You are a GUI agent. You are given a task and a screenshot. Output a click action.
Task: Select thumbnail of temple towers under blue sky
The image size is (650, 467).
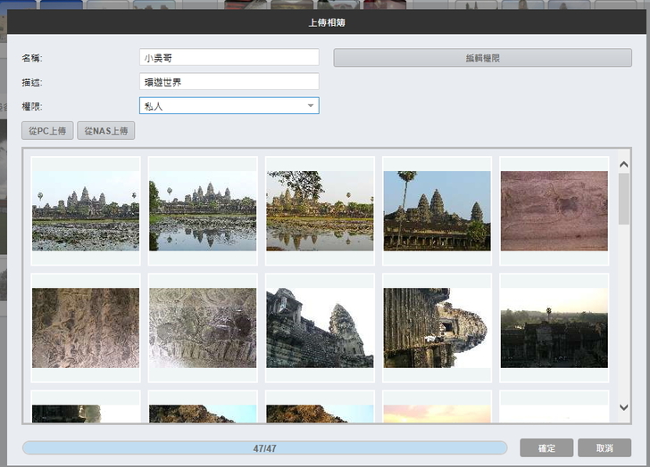[437, 211]
